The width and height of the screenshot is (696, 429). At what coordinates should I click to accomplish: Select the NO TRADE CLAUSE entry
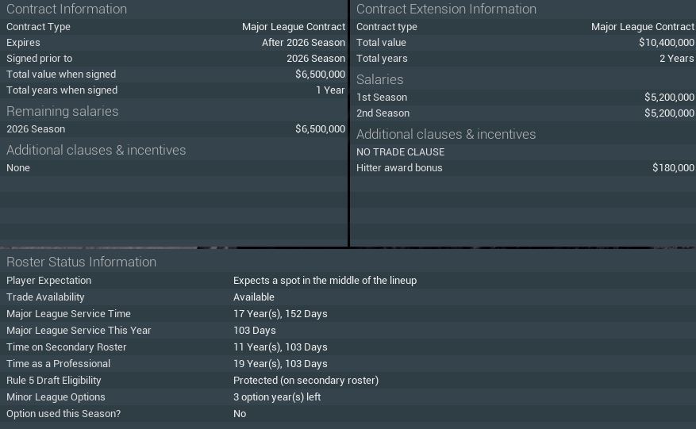[400, 152]
